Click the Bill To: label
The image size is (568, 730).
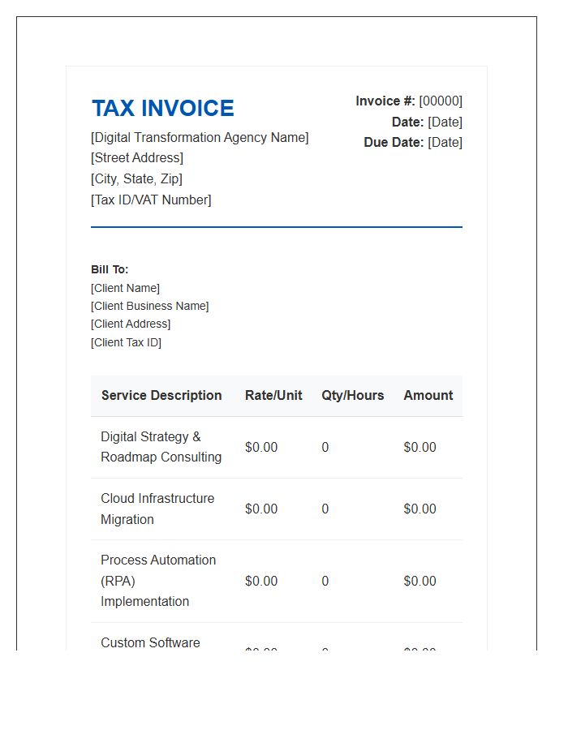click(x=110, y=269)
